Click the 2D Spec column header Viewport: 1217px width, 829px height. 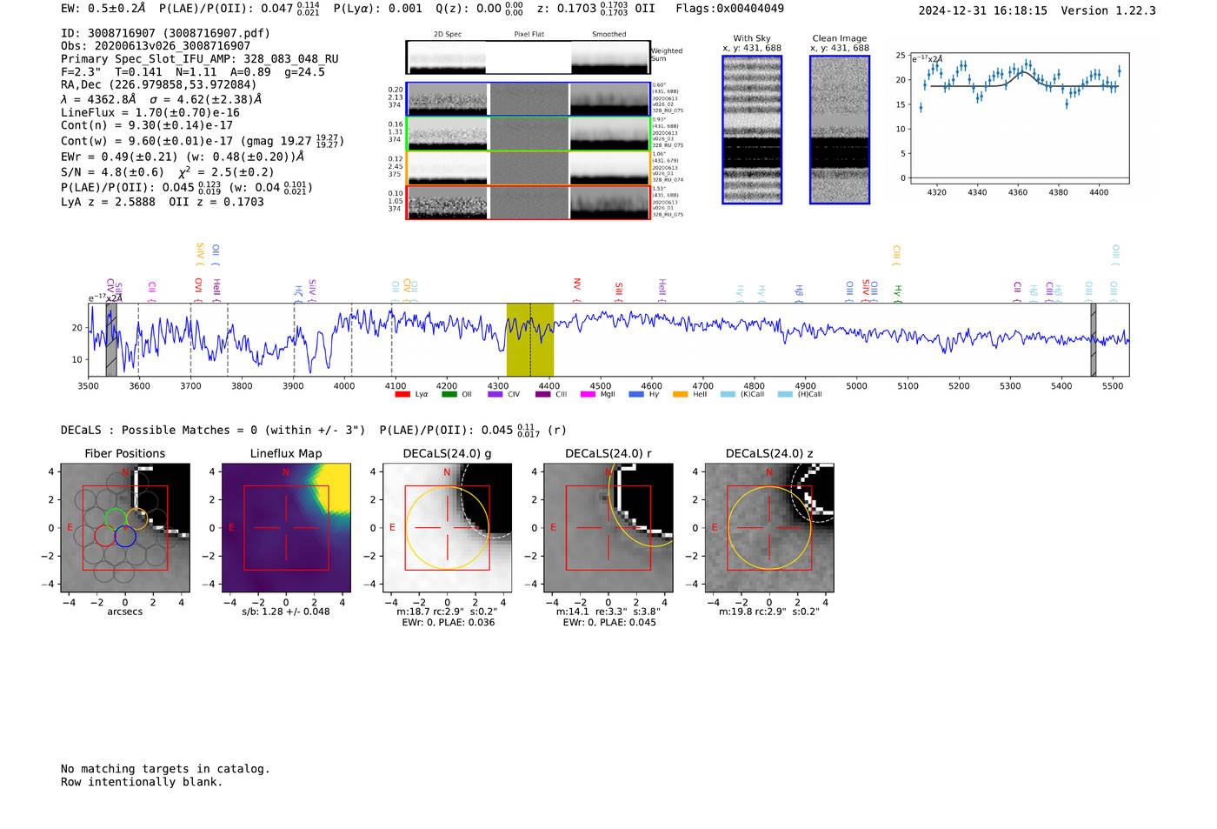pyautogui.click(x=448, y=34)
